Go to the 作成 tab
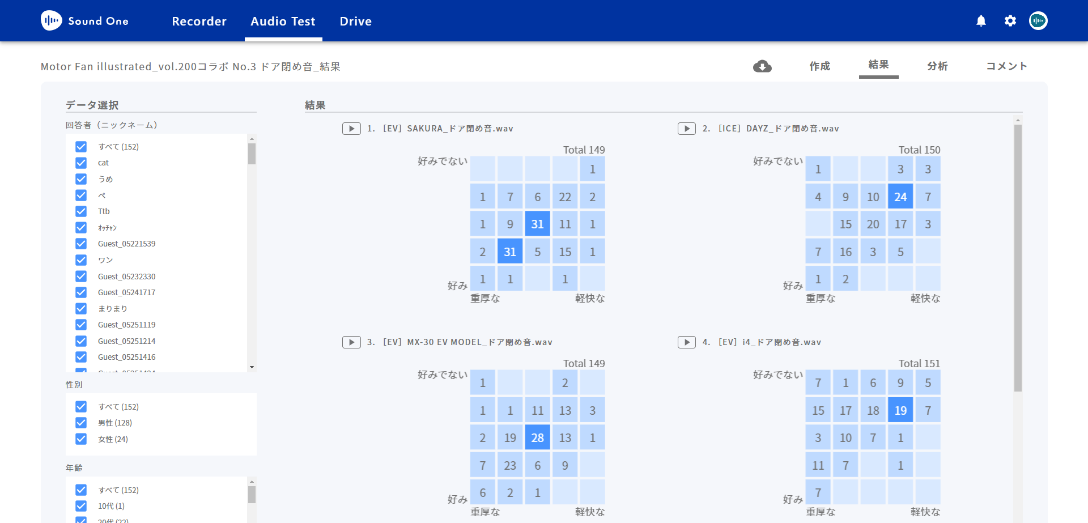Viewport: 1088px width, 523px height. [819, 66]
